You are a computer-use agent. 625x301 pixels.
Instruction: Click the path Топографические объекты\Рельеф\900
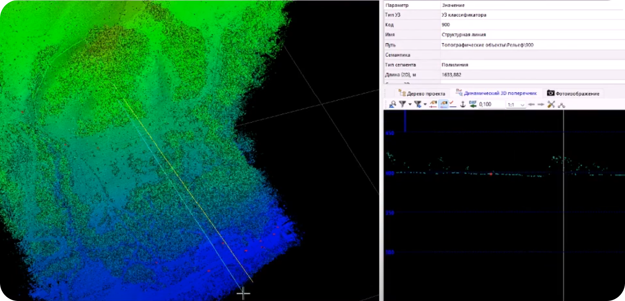[x=488, y=45]
